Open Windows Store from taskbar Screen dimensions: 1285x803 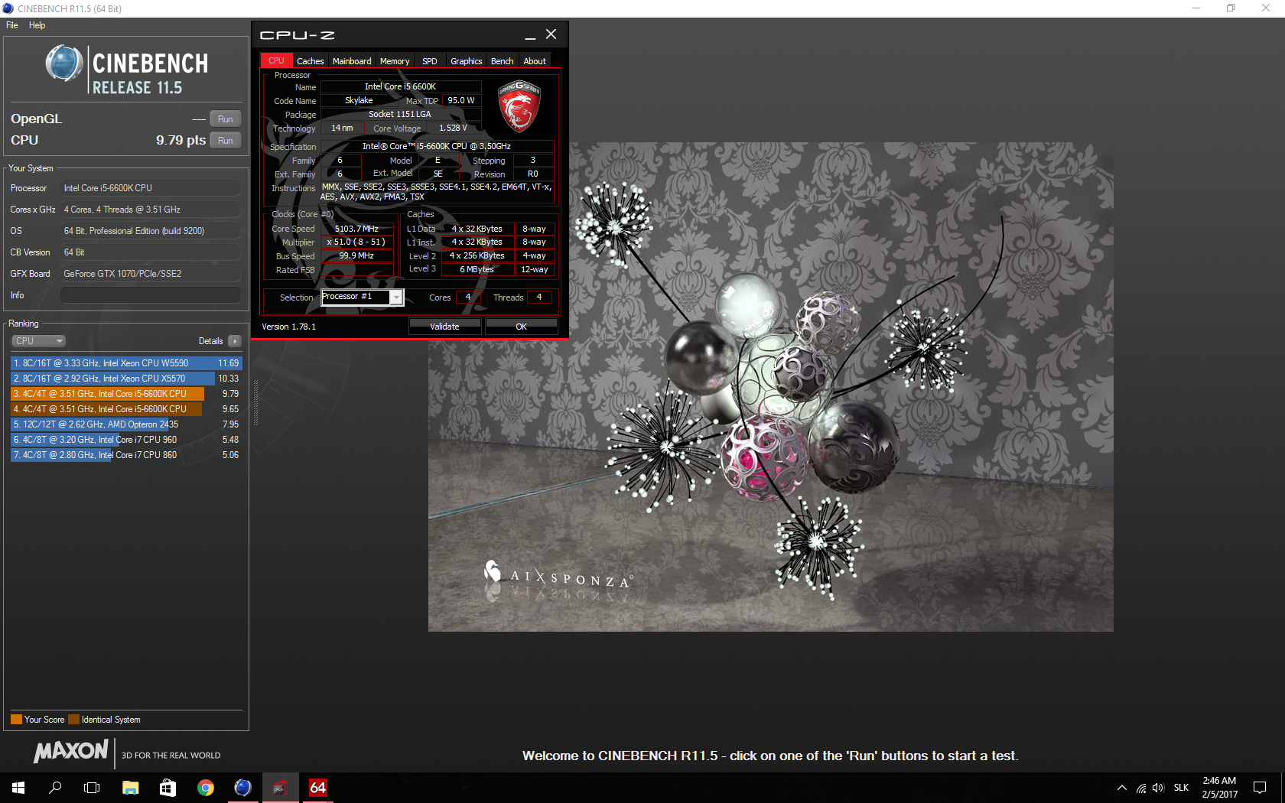pos(168,788)
